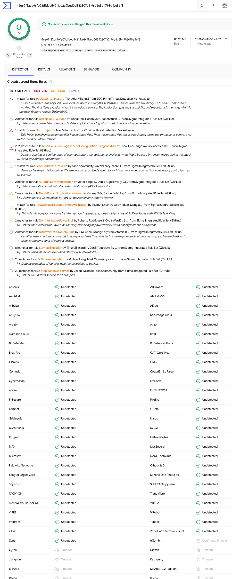Viewport: 232px width, 579px height.
Task: Switch to the DETAILS tab
Action: coord(44,69)
